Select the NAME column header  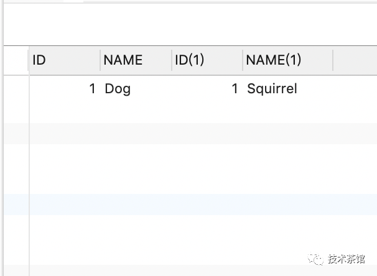[x=136, y=60]
